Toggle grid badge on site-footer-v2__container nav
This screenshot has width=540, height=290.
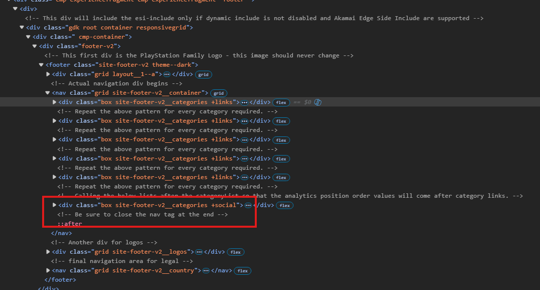pyautogui.click(x=219, y=93)
